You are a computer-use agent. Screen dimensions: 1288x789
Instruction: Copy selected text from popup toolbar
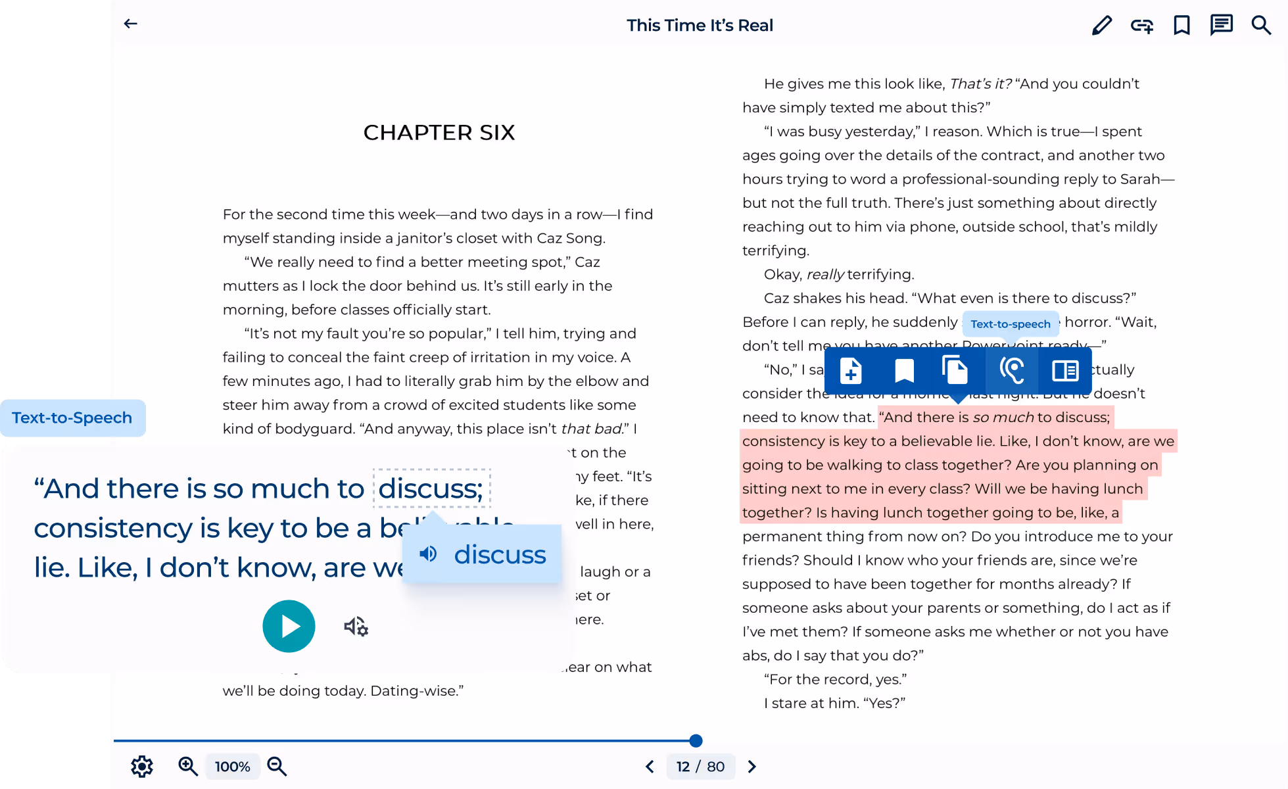[955, 370]
